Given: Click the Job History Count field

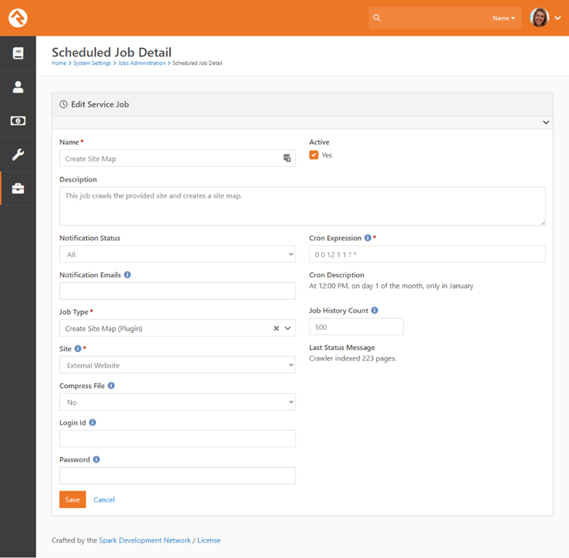Looking at the screenshot, I should point(356,327).
